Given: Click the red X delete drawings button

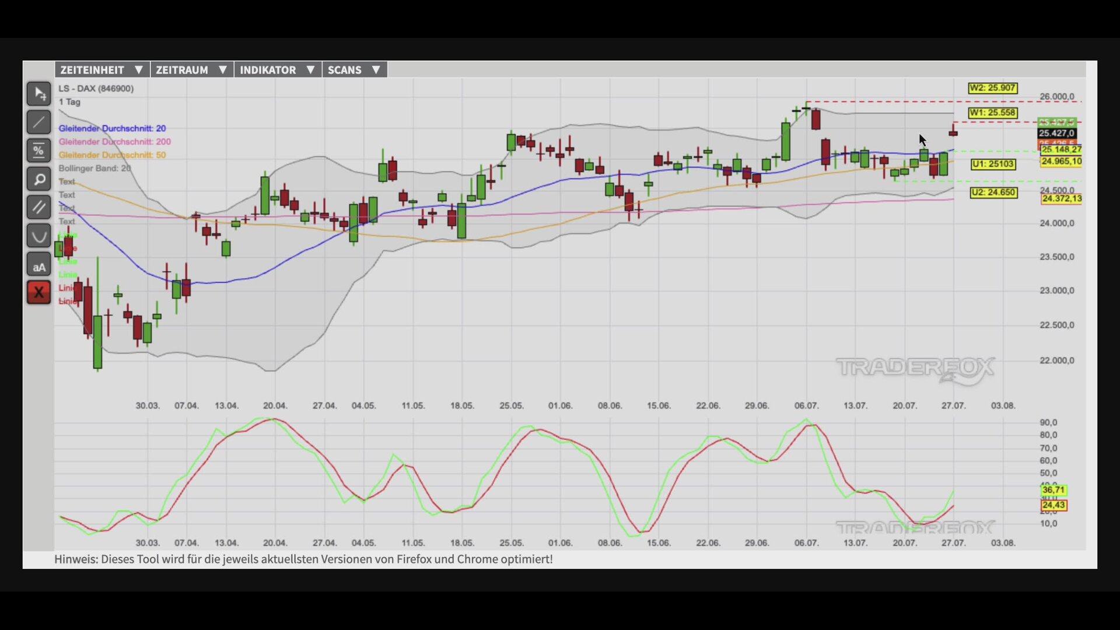Looking at the screenshot, I should click(38, 292).
